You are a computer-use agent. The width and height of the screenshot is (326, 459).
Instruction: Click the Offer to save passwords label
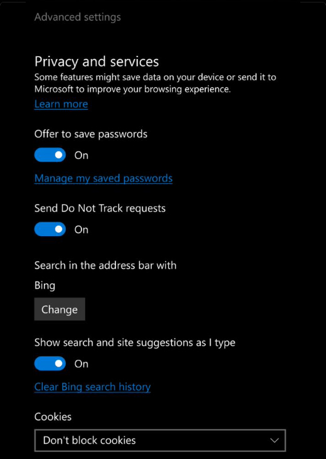[91, 134]
